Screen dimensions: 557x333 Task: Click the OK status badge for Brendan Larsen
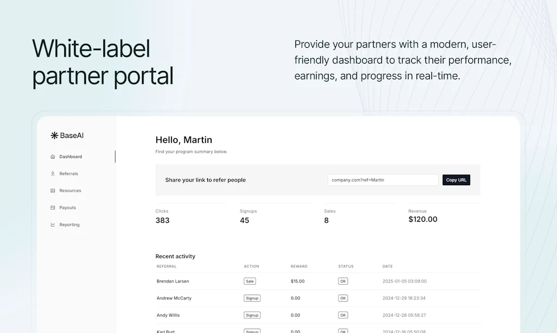tap(343, 281)
